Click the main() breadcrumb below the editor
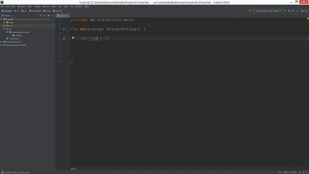309x174 pixels. 73,169
